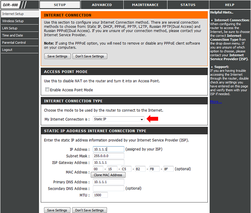Click the empty Secondary DNS Address field

point(108,188)
